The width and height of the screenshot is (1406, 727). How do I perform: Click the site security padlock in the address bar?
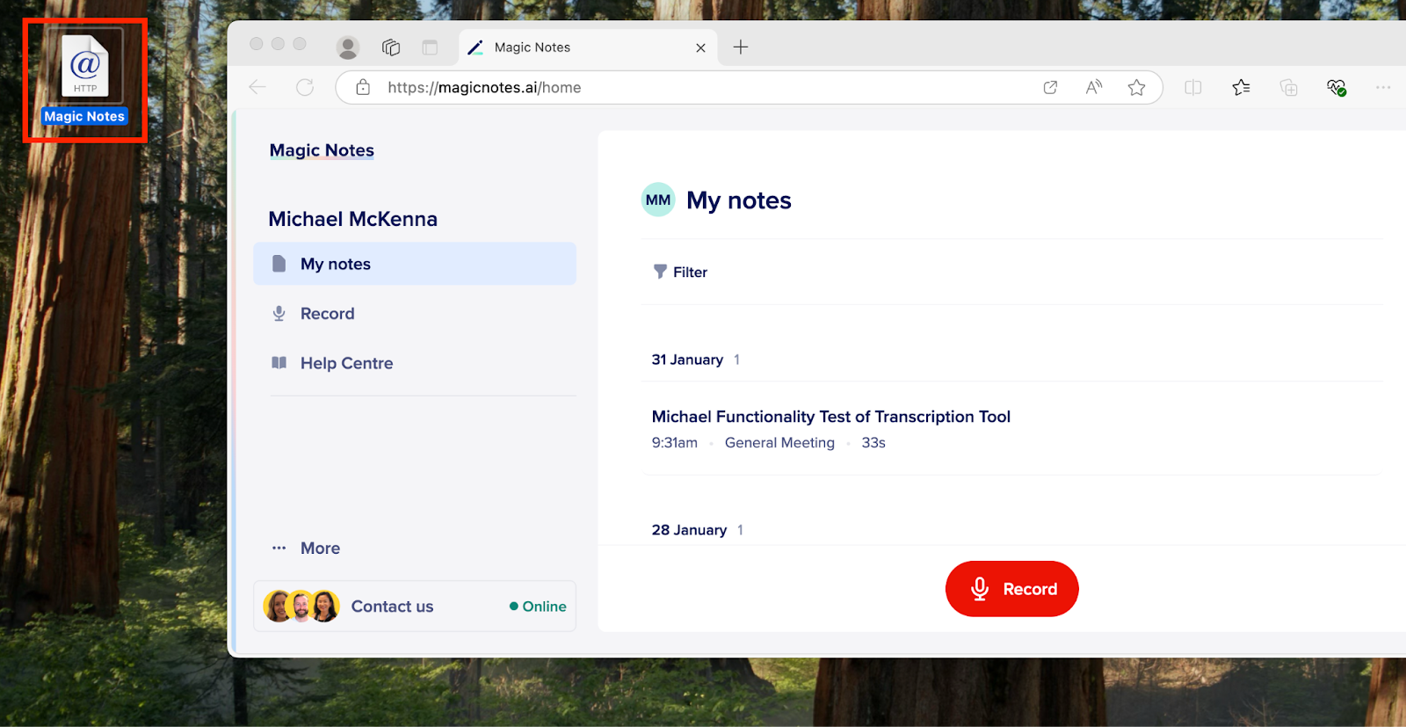[363, 87]
